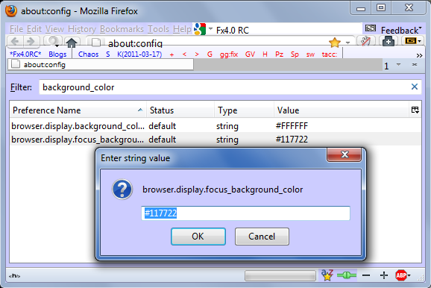Click the Blogs bookmark

click(x=57, y=54)
